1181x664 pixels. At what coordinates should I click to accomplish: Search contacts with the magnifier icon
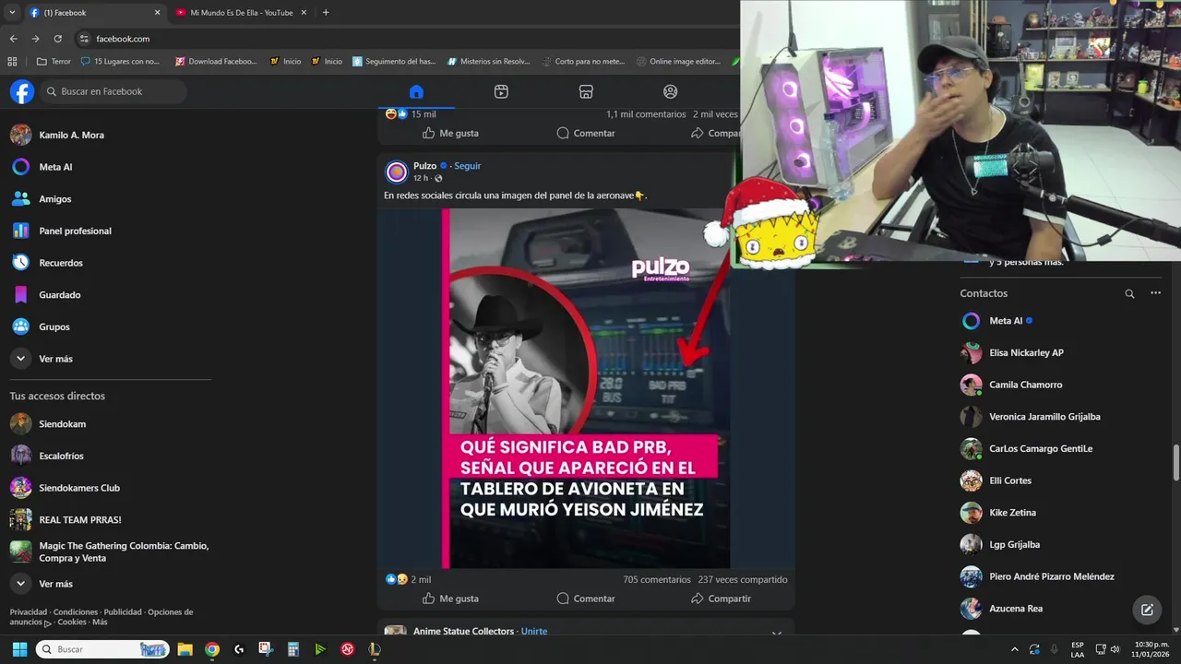click(1129, 293)
